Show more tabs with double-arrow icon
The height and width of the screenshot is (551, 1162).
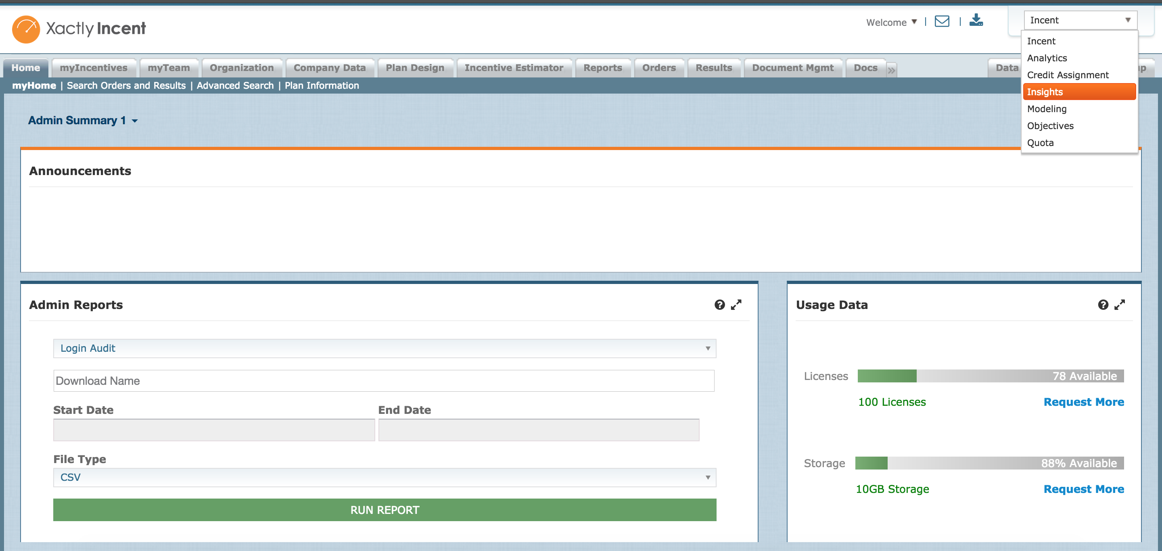click(x=891, y=70)
